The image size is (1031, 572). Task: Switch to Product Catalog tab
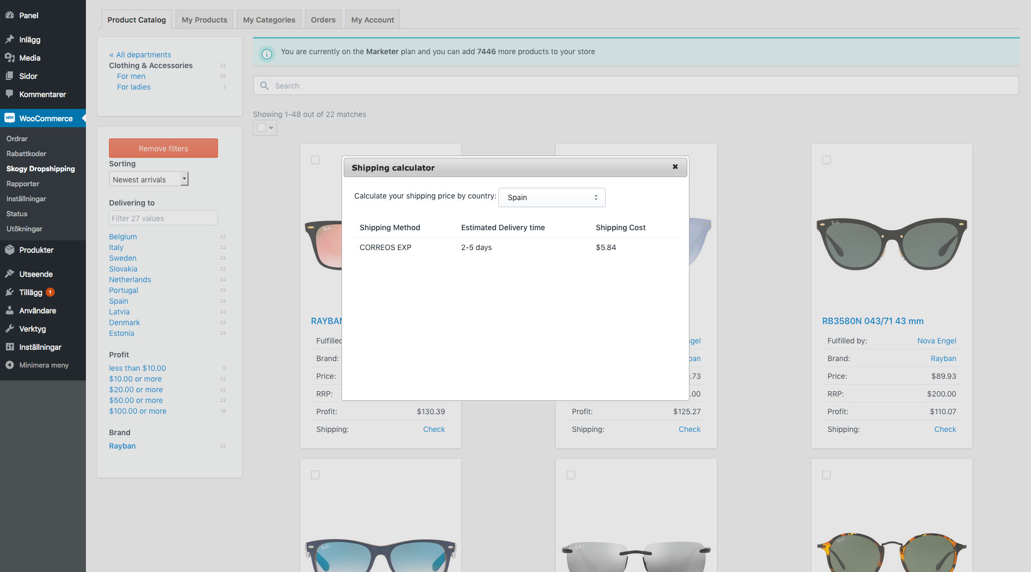coord(136,20)
